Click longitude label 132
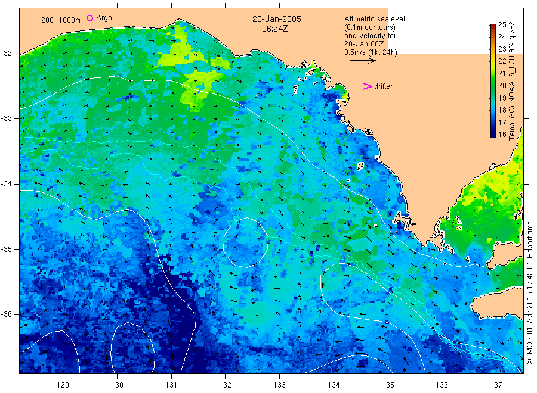 pyautogui.click(x=226, y=385)
